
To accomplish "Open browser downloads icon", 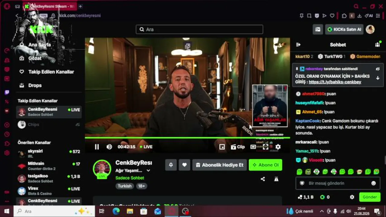I will (x=359, y=16).
